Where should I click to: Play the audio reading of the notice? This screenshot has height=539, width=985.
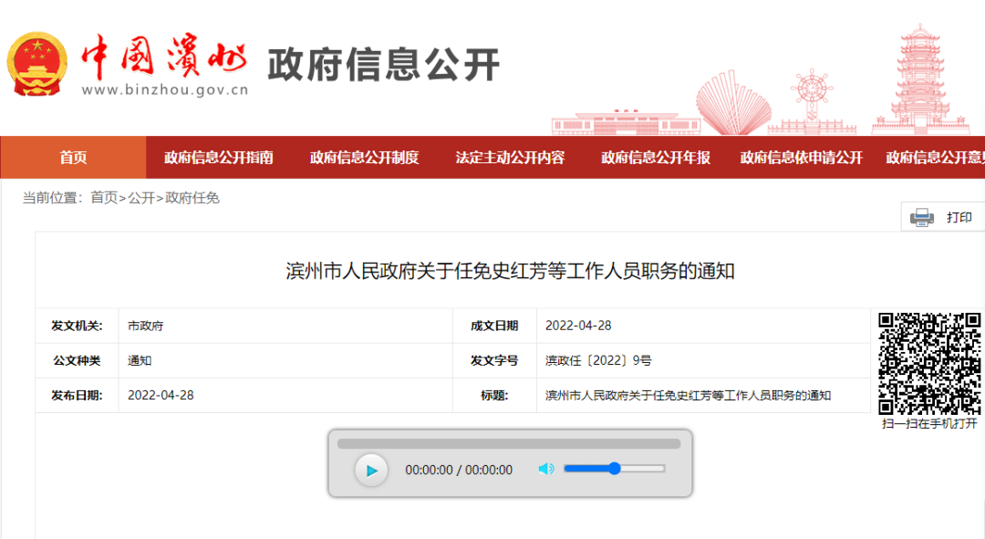click(371, 470)
